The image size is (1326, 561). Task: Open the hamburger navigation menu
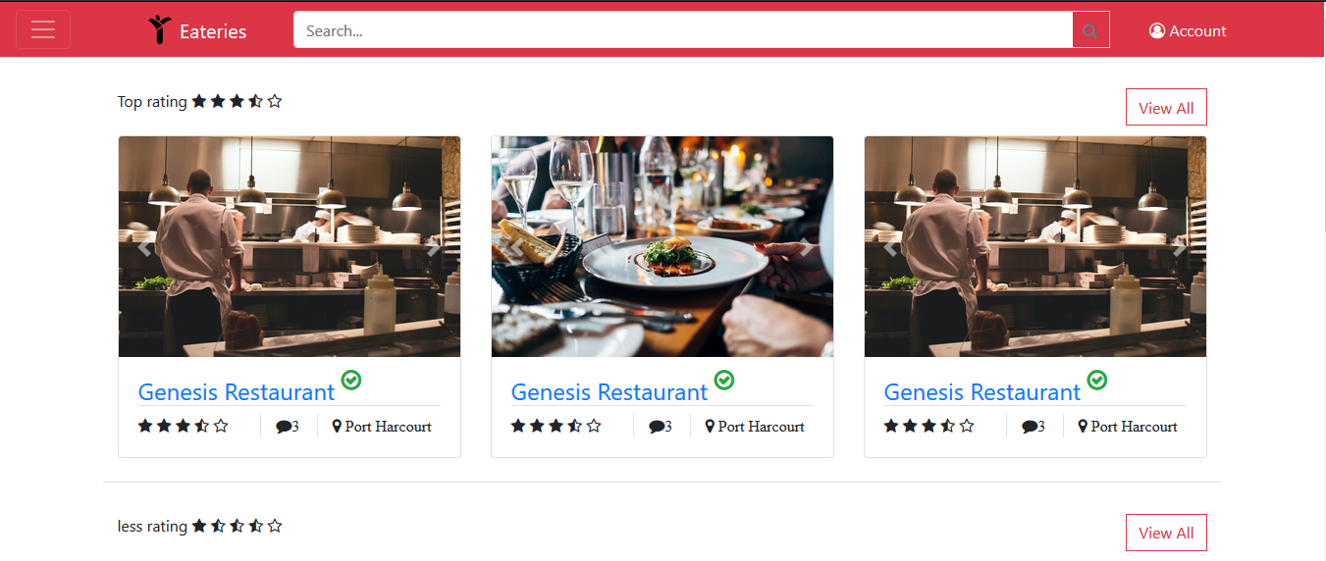[43, 29]
